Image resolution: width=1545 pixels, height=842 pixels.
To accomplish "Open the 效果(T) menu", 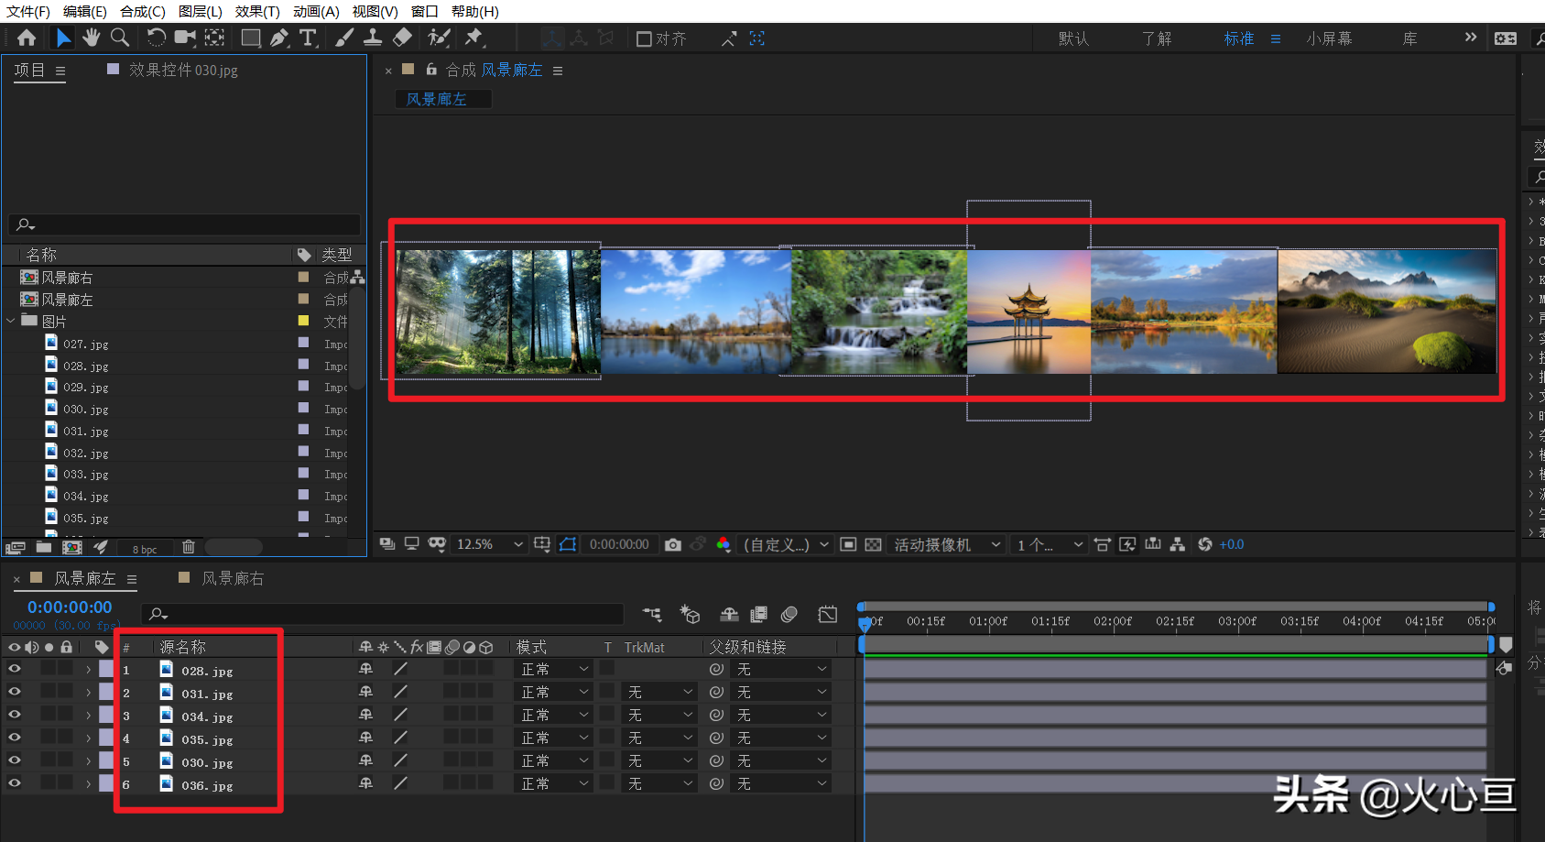I will (257, 12).
